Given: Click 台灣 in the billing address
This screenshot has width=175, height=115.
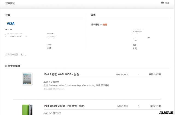Looking at the screenshot, I should 49,48.
